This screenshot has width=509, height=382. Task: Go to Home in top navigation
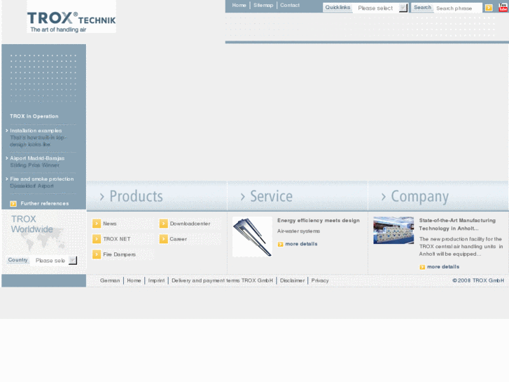(239, 5)
